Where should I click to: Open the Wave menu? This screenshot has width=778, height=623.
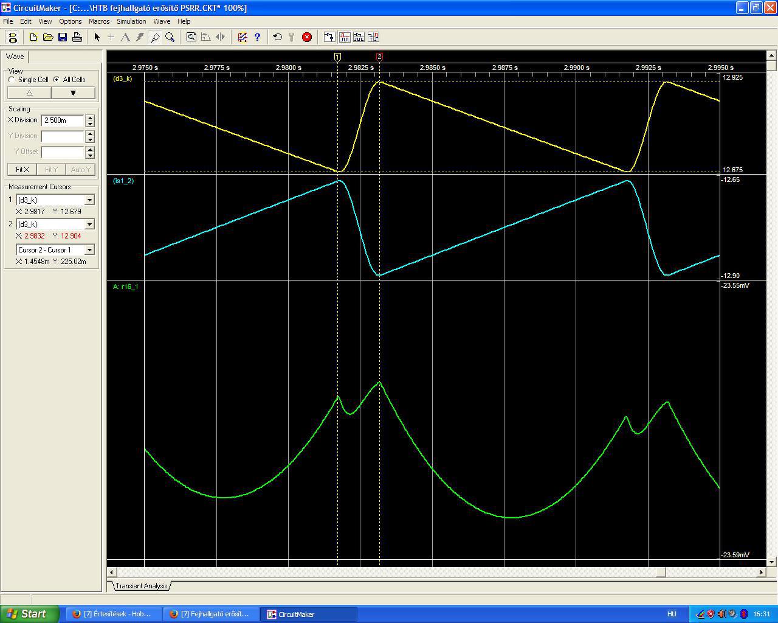tap(162, 21)
